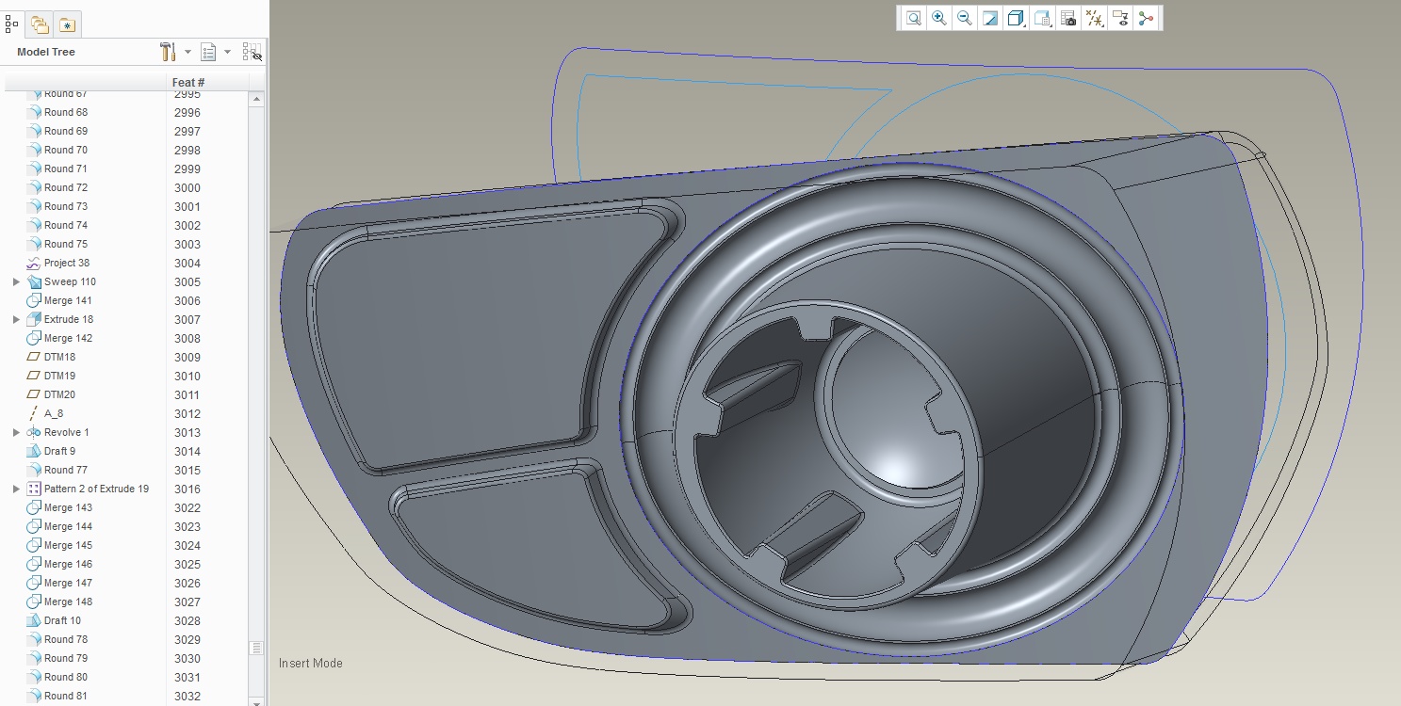Toggle the Annotation Display eye icon
1401x706 pixels.
(x=1120, y=18)
